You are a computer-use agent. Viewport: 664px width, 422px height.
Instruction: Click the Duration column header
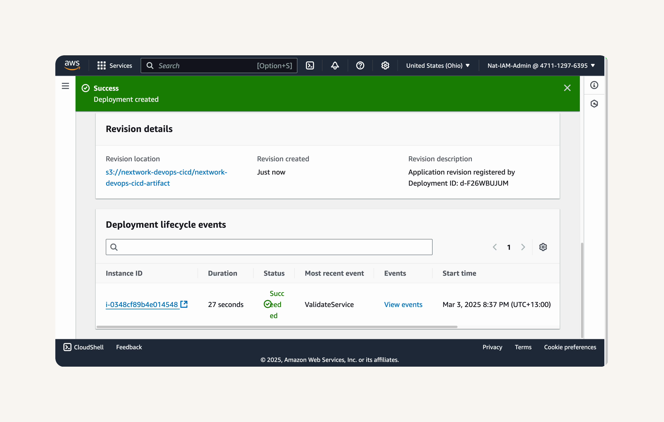[x=222, y=273]
